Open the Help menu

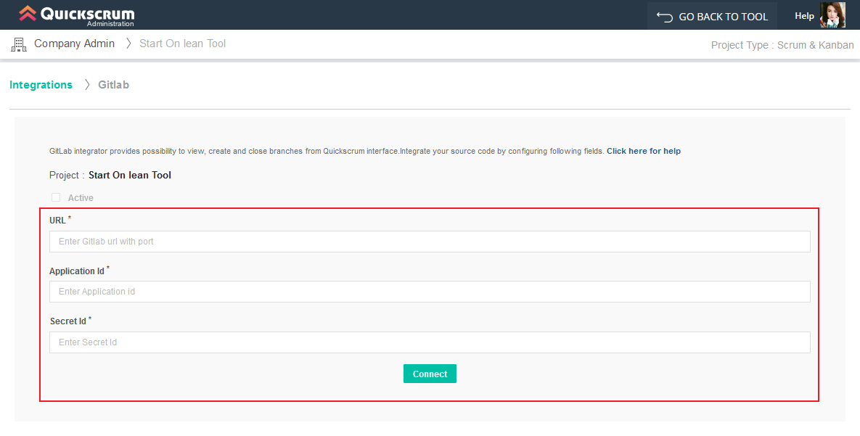(804, 16)
